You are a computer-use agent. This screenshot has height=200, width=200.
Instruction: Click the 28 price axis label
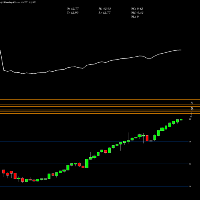tap(190, 186)
